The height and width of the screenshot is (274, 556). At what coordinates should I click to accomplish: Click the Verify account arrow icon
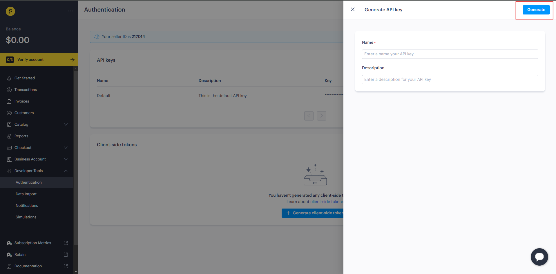pyautogui.click(x=72, y=60)
